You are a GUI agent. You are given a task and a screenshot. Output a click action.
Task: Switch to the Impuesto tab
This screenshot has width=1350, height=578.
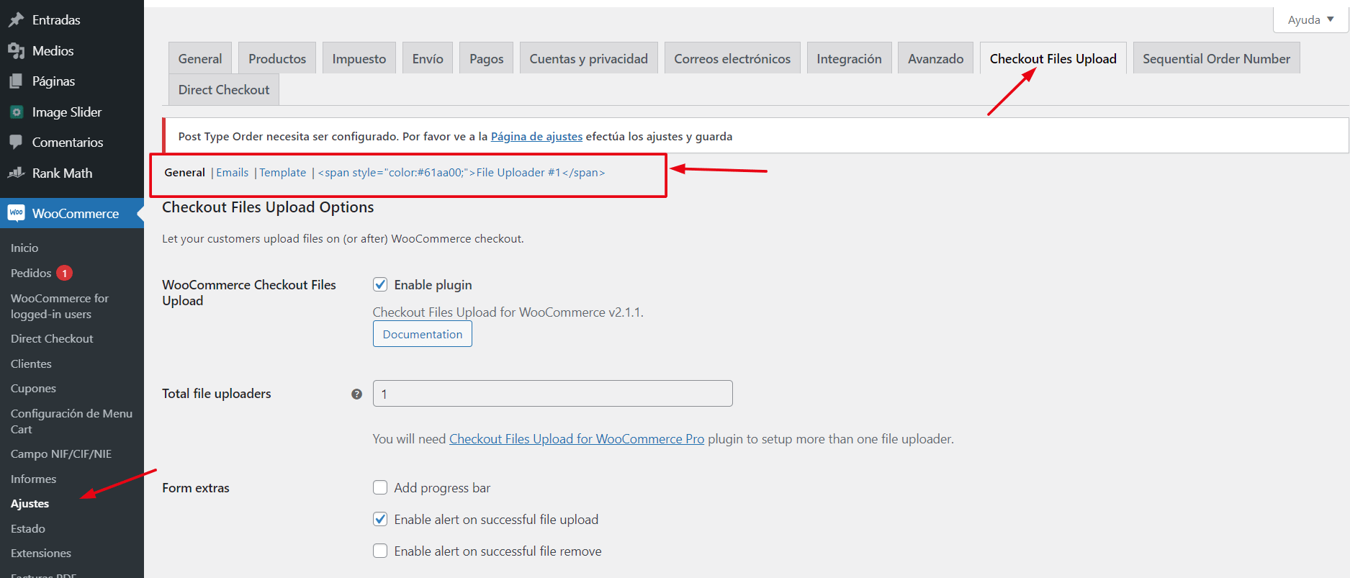[x=359, y=58]
